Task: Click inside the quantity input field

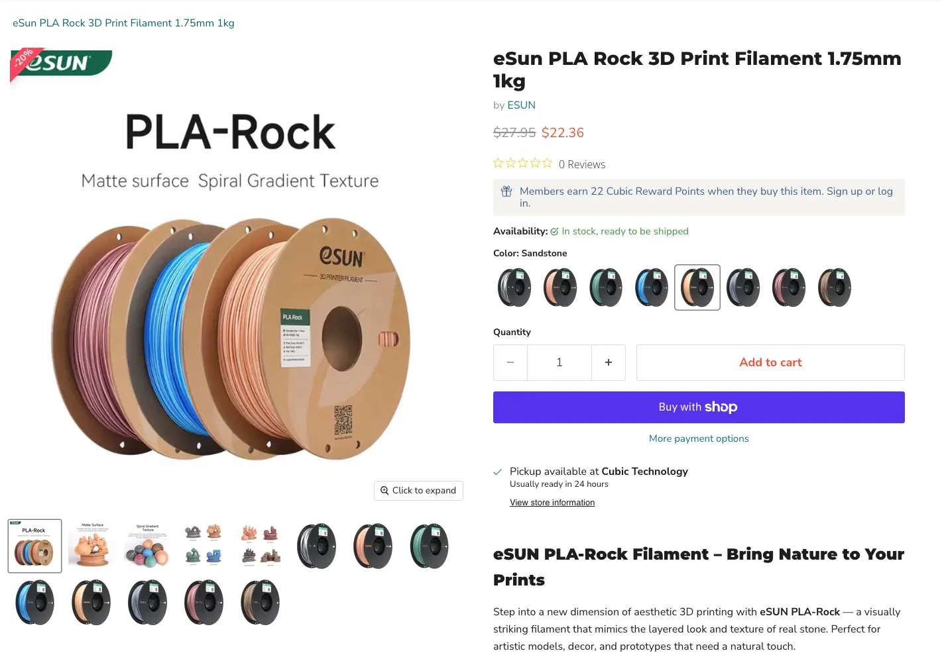Action: [559, 362]
